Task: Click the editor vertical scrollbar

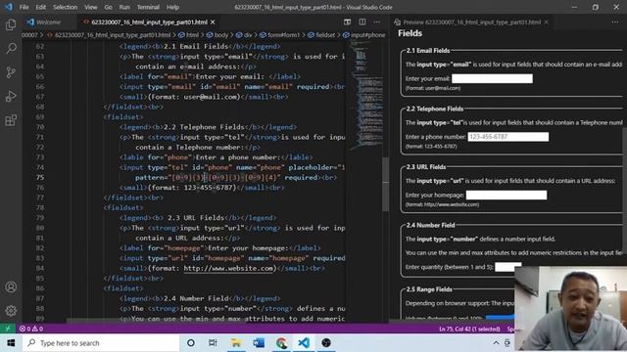Action: click(386, 184)
